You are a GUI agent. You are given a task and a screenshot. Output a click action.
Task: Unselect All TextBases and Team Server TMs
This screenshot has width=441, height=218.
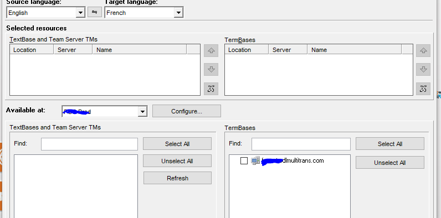point(177,161)
